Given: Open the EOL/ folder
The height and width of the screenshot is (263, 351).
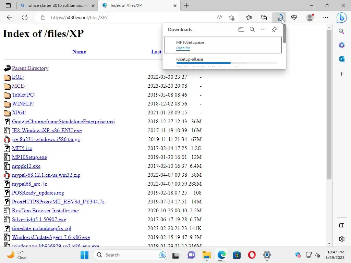Looking at the screenshot, I should click(x=18, y=77).
